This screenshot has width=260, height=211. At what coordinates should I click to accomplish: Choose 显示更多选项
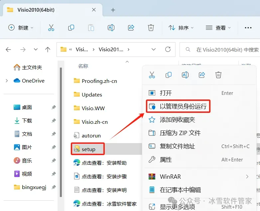tap(199, 207)
